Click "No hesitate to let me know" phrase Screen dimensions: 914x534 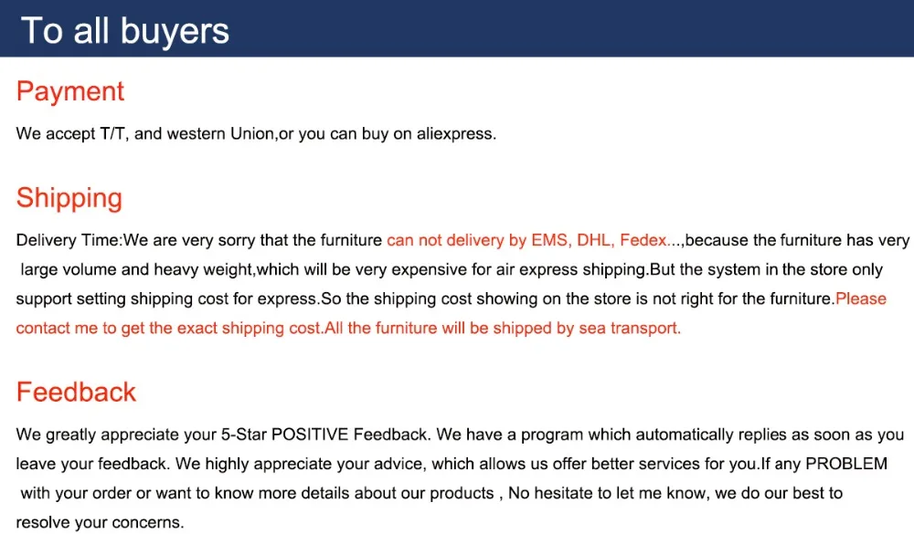[x=603, y=494]
